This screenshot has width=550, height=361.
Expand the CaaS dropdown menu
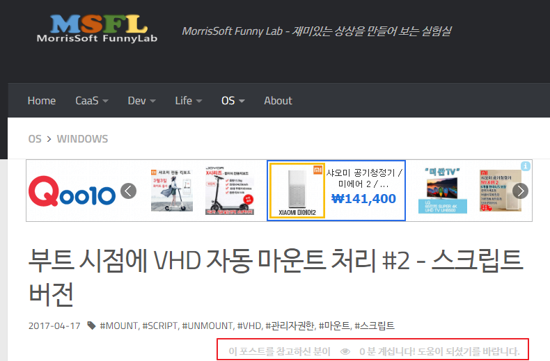[x=92, y=101]
